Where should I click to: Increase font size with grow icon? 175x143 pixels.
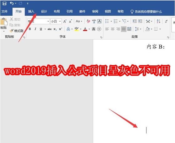pos(65,21)
